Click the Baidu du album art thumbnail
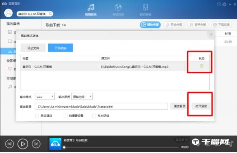This screenshot has height=153, width=237. (x=55, y=144)
